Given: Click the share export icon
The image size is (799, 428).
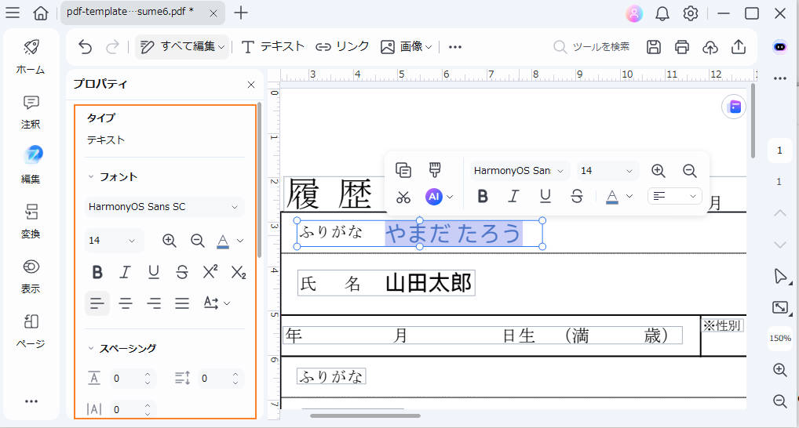Looking at the screenshot, I should point(739,47).
